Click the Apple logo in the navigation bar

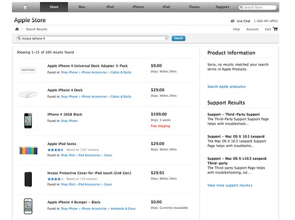click(26, 7)
